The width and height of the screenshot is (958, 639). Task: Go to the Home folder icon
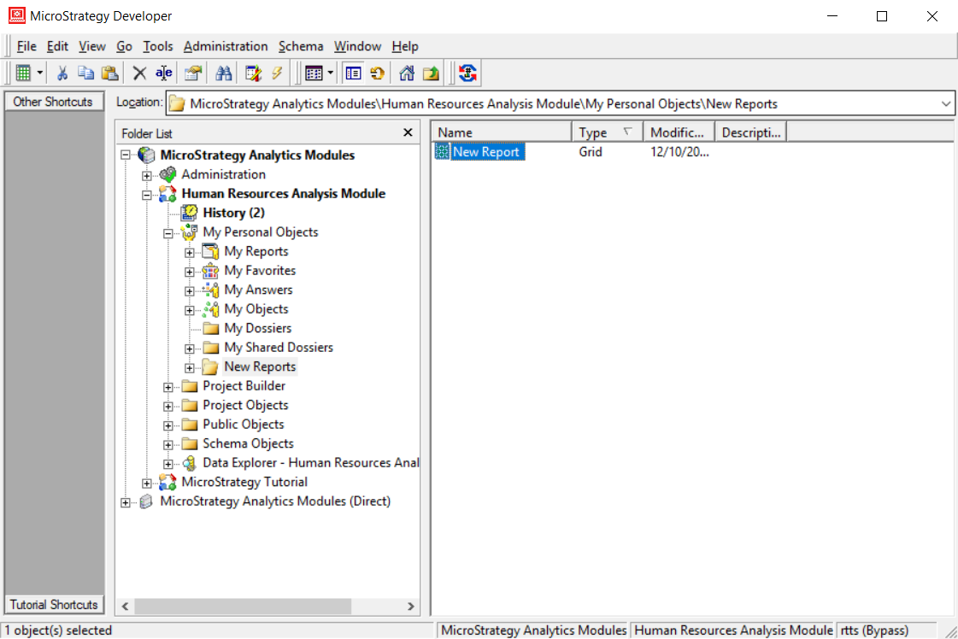pos(407,73)
